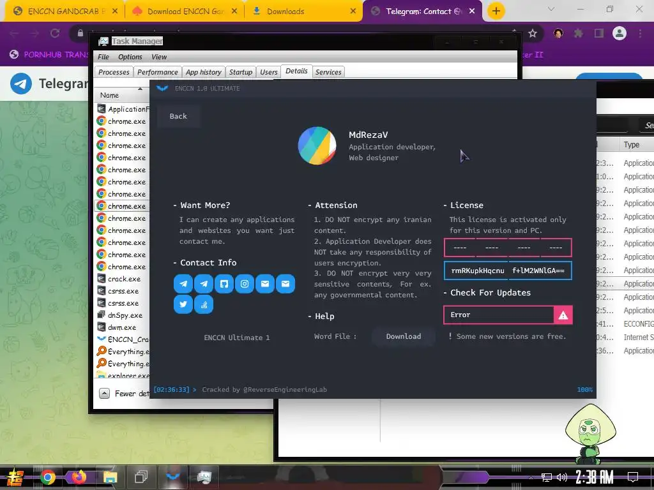This screenshot has height=490, width=654.
Task: Click the rmRKupkHqcnu license code field
Action: click(x=508, y=271)
